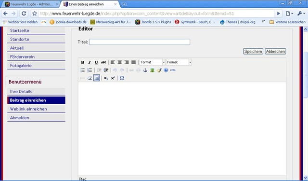Bookmark the page with star icon
The height and width of the screenshot is (181, 308).
(35, 14)
